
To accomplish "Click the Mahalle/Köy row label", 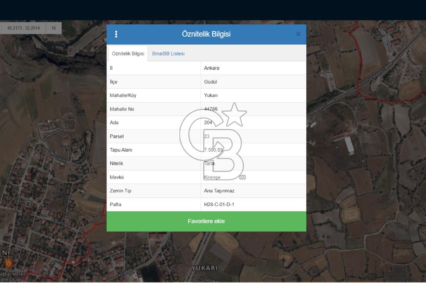I will (123, 95).
